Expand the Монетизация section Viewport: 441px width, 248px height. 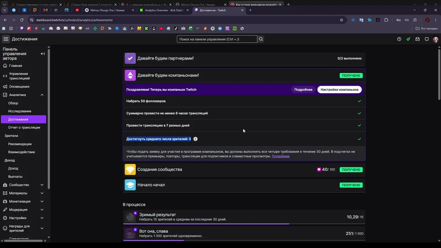(42, 201)
